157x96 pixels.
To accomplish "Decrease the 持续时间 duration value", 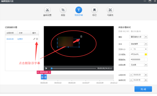I will click(131, 80).
